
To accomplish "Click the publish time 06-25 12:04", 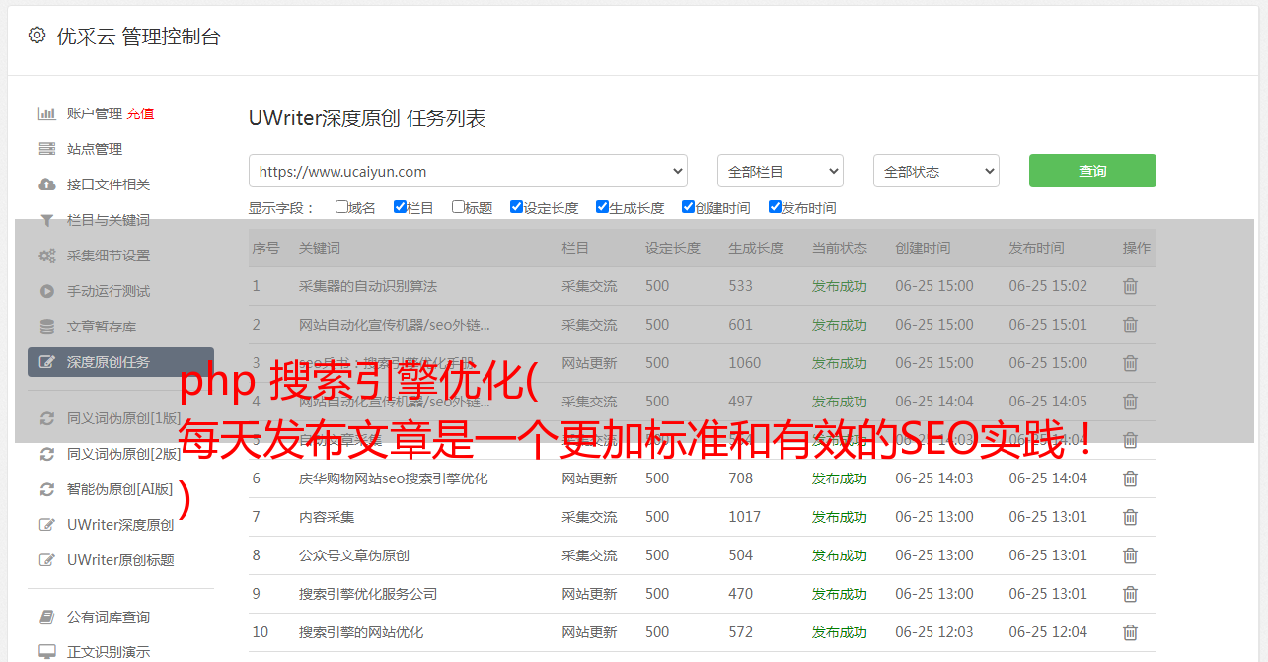I will pos(1048,632).
